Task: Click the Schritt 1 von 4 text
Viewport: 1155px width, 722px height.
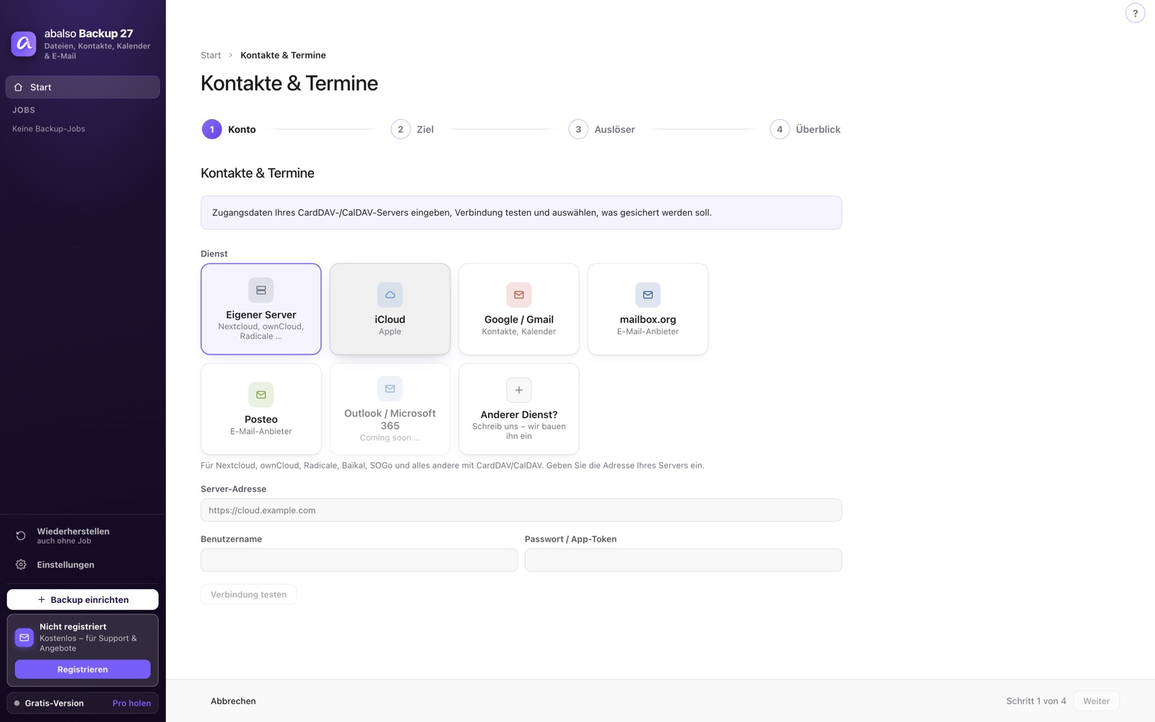Action: 1036,701
